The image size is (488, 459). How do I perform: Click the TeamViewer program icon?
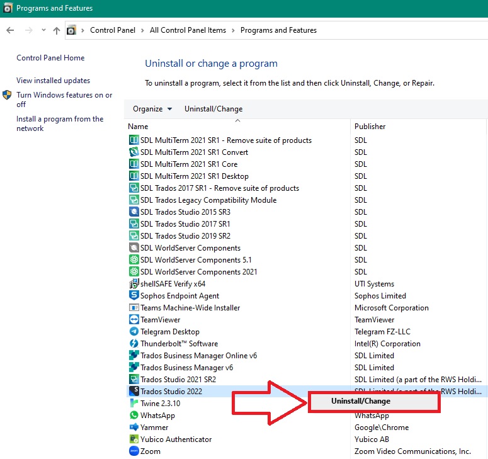click(134, 320)
